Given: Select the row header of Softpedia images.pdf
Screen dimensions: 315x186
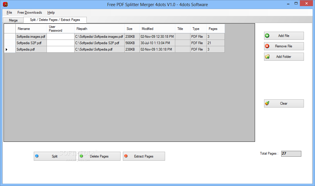Looking at the screenshot, I should 10,37.
